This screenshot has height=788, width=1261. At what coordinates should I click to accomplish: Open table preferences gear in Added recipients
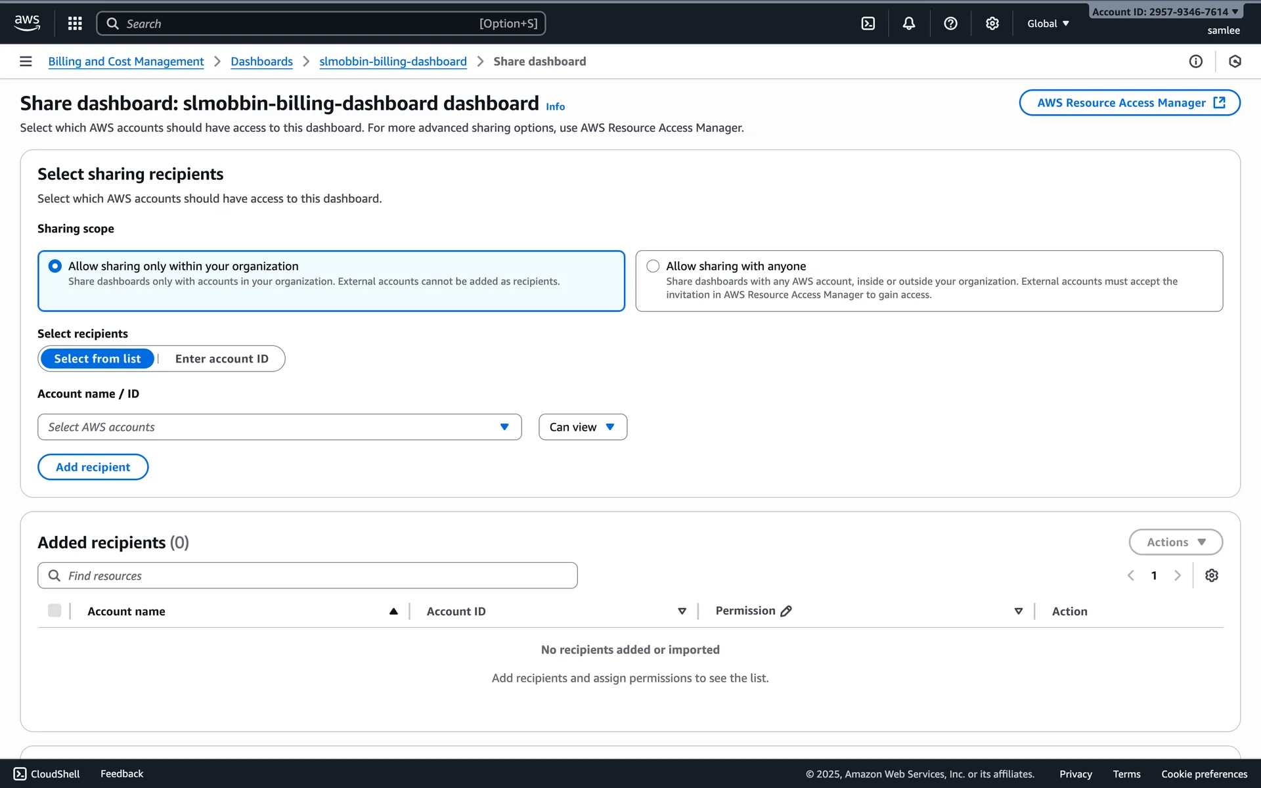(1211, 575)
